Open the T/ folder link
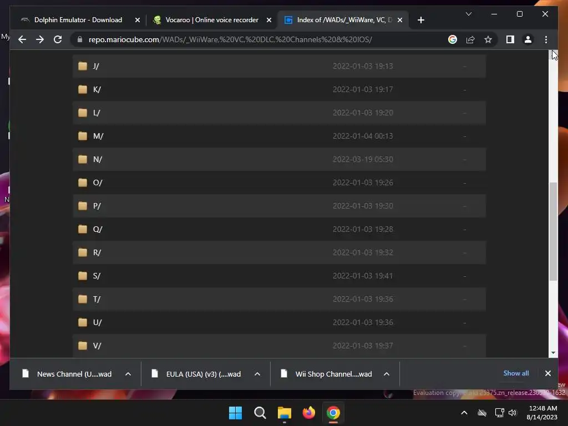Screen dimensions: 568x426 click(x=97, y=299)
